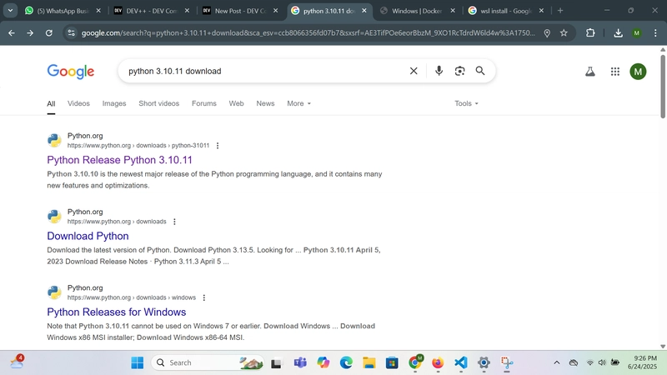Select the Short videos filter
The height and width of the screenshot is (375, 667).
(158, 103)
